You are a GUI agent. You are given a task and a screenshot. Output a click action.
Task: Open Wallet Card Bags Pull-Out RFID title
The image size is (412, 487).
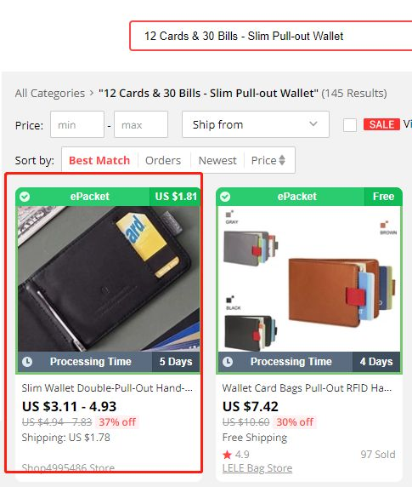click(x=307, y=388)
